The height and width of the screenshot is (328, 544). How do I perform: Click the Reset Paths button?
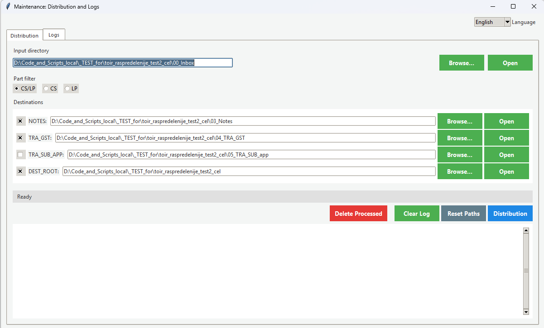pyautogui.click(x=463, y=214)
